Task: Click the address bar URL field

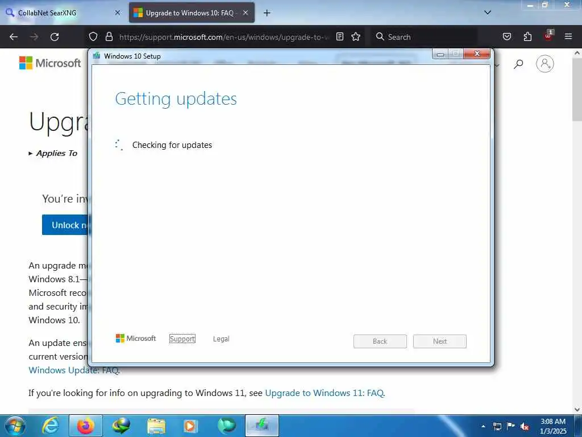Action: [x=224, y=37]
